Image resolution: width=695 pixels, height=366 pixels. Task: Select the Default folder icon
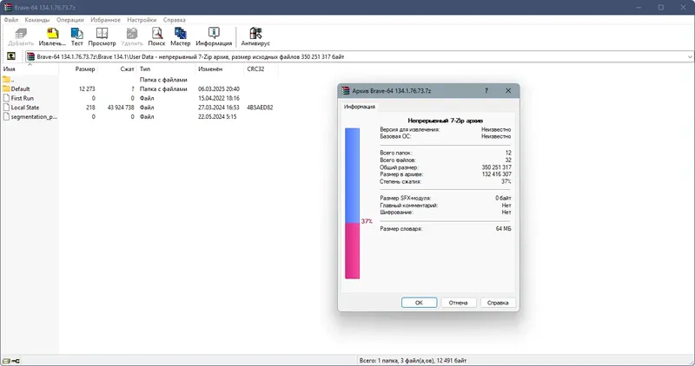click(x=6, y=88)
